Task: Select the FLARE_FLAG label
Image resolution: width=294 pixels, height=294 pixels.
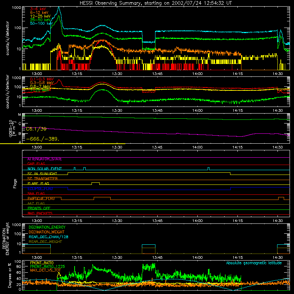Action: click(x=38, y=183)
